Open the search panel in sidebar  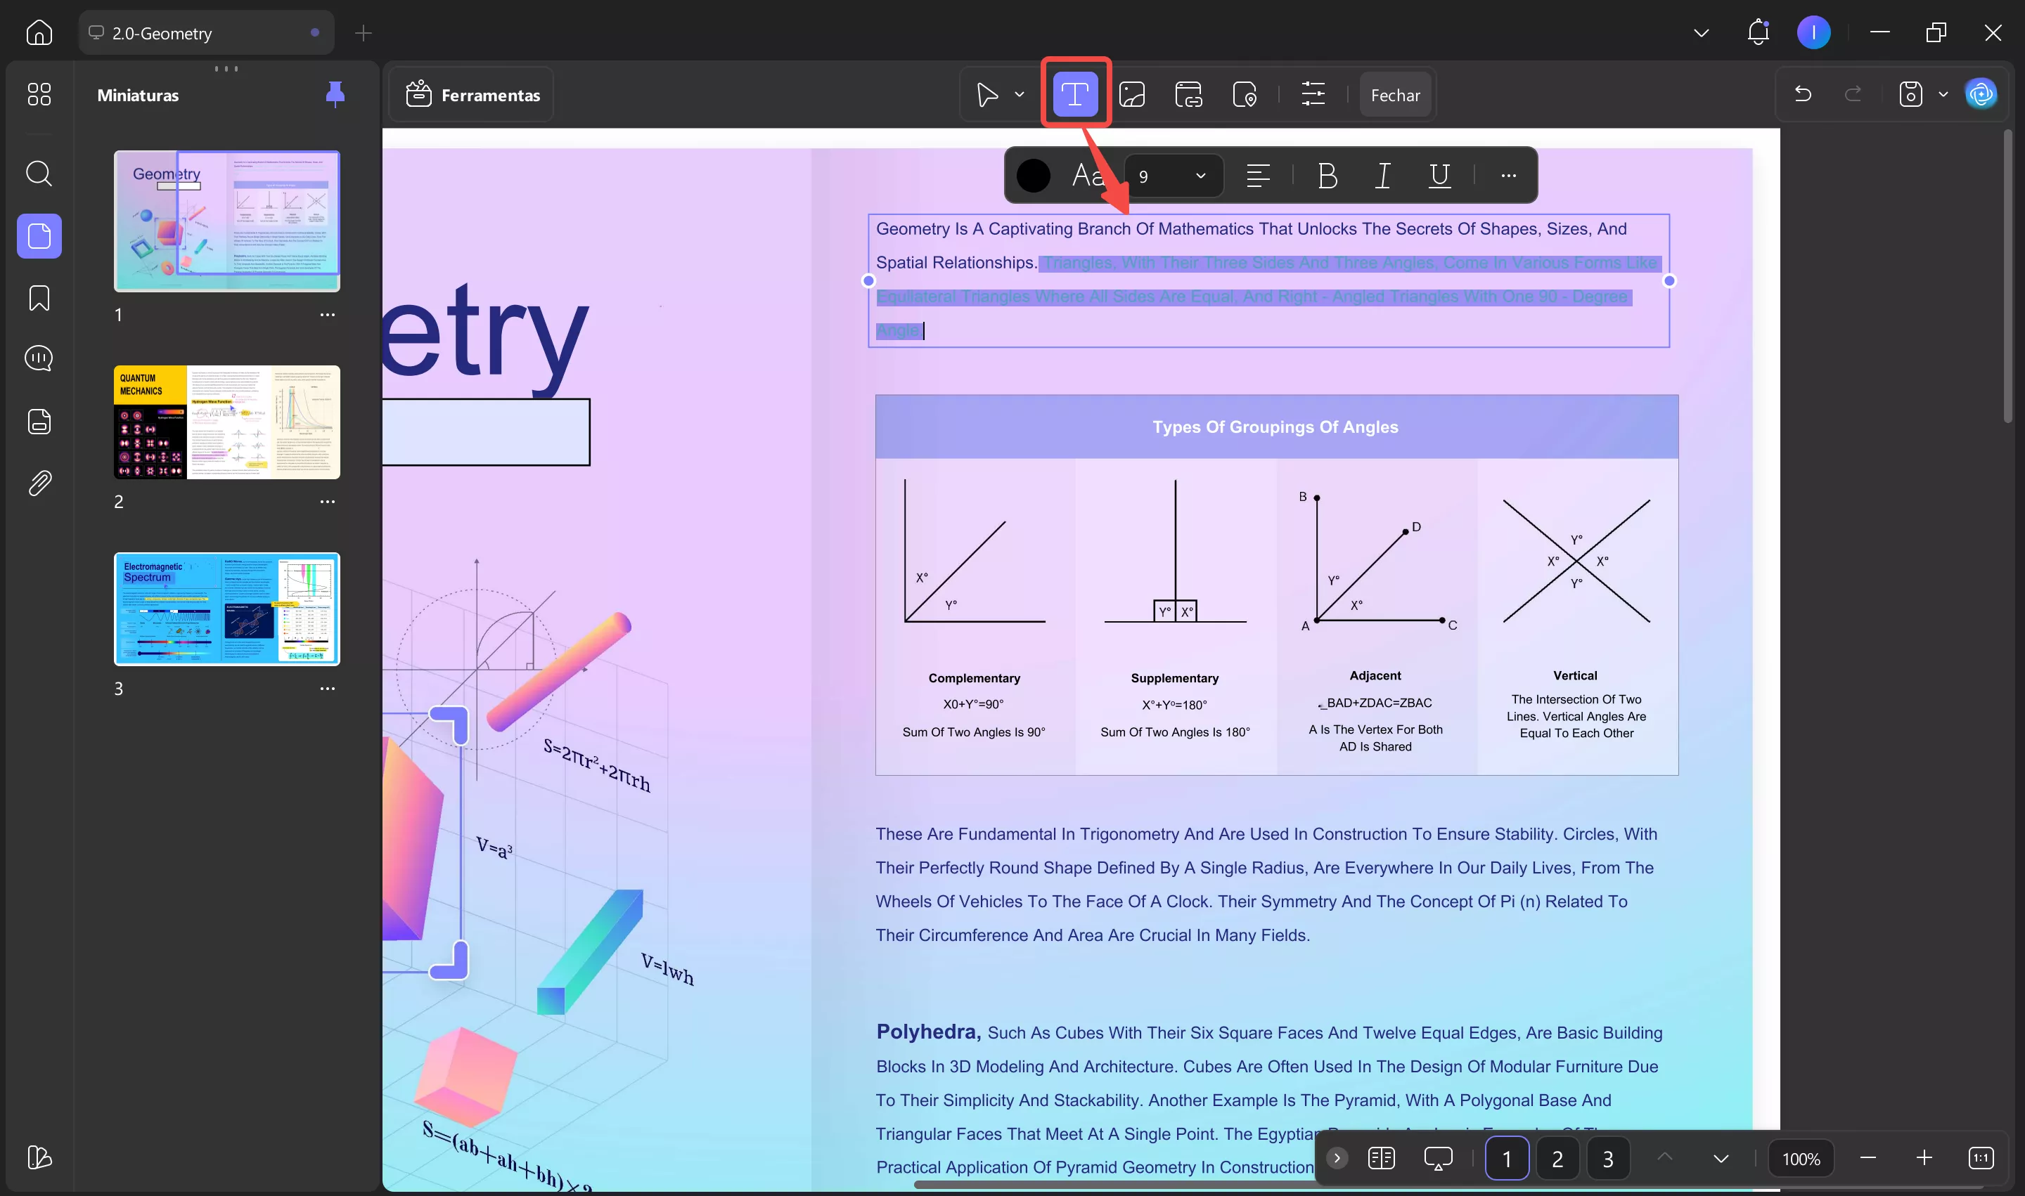pos(39,174)
